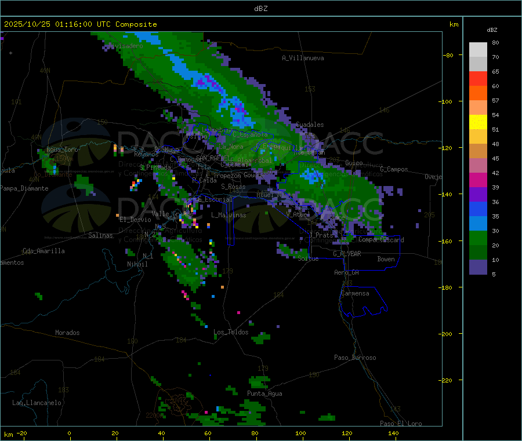Click the light blue 30–35 dBZ legend swatch

click(x=478, y=224)
